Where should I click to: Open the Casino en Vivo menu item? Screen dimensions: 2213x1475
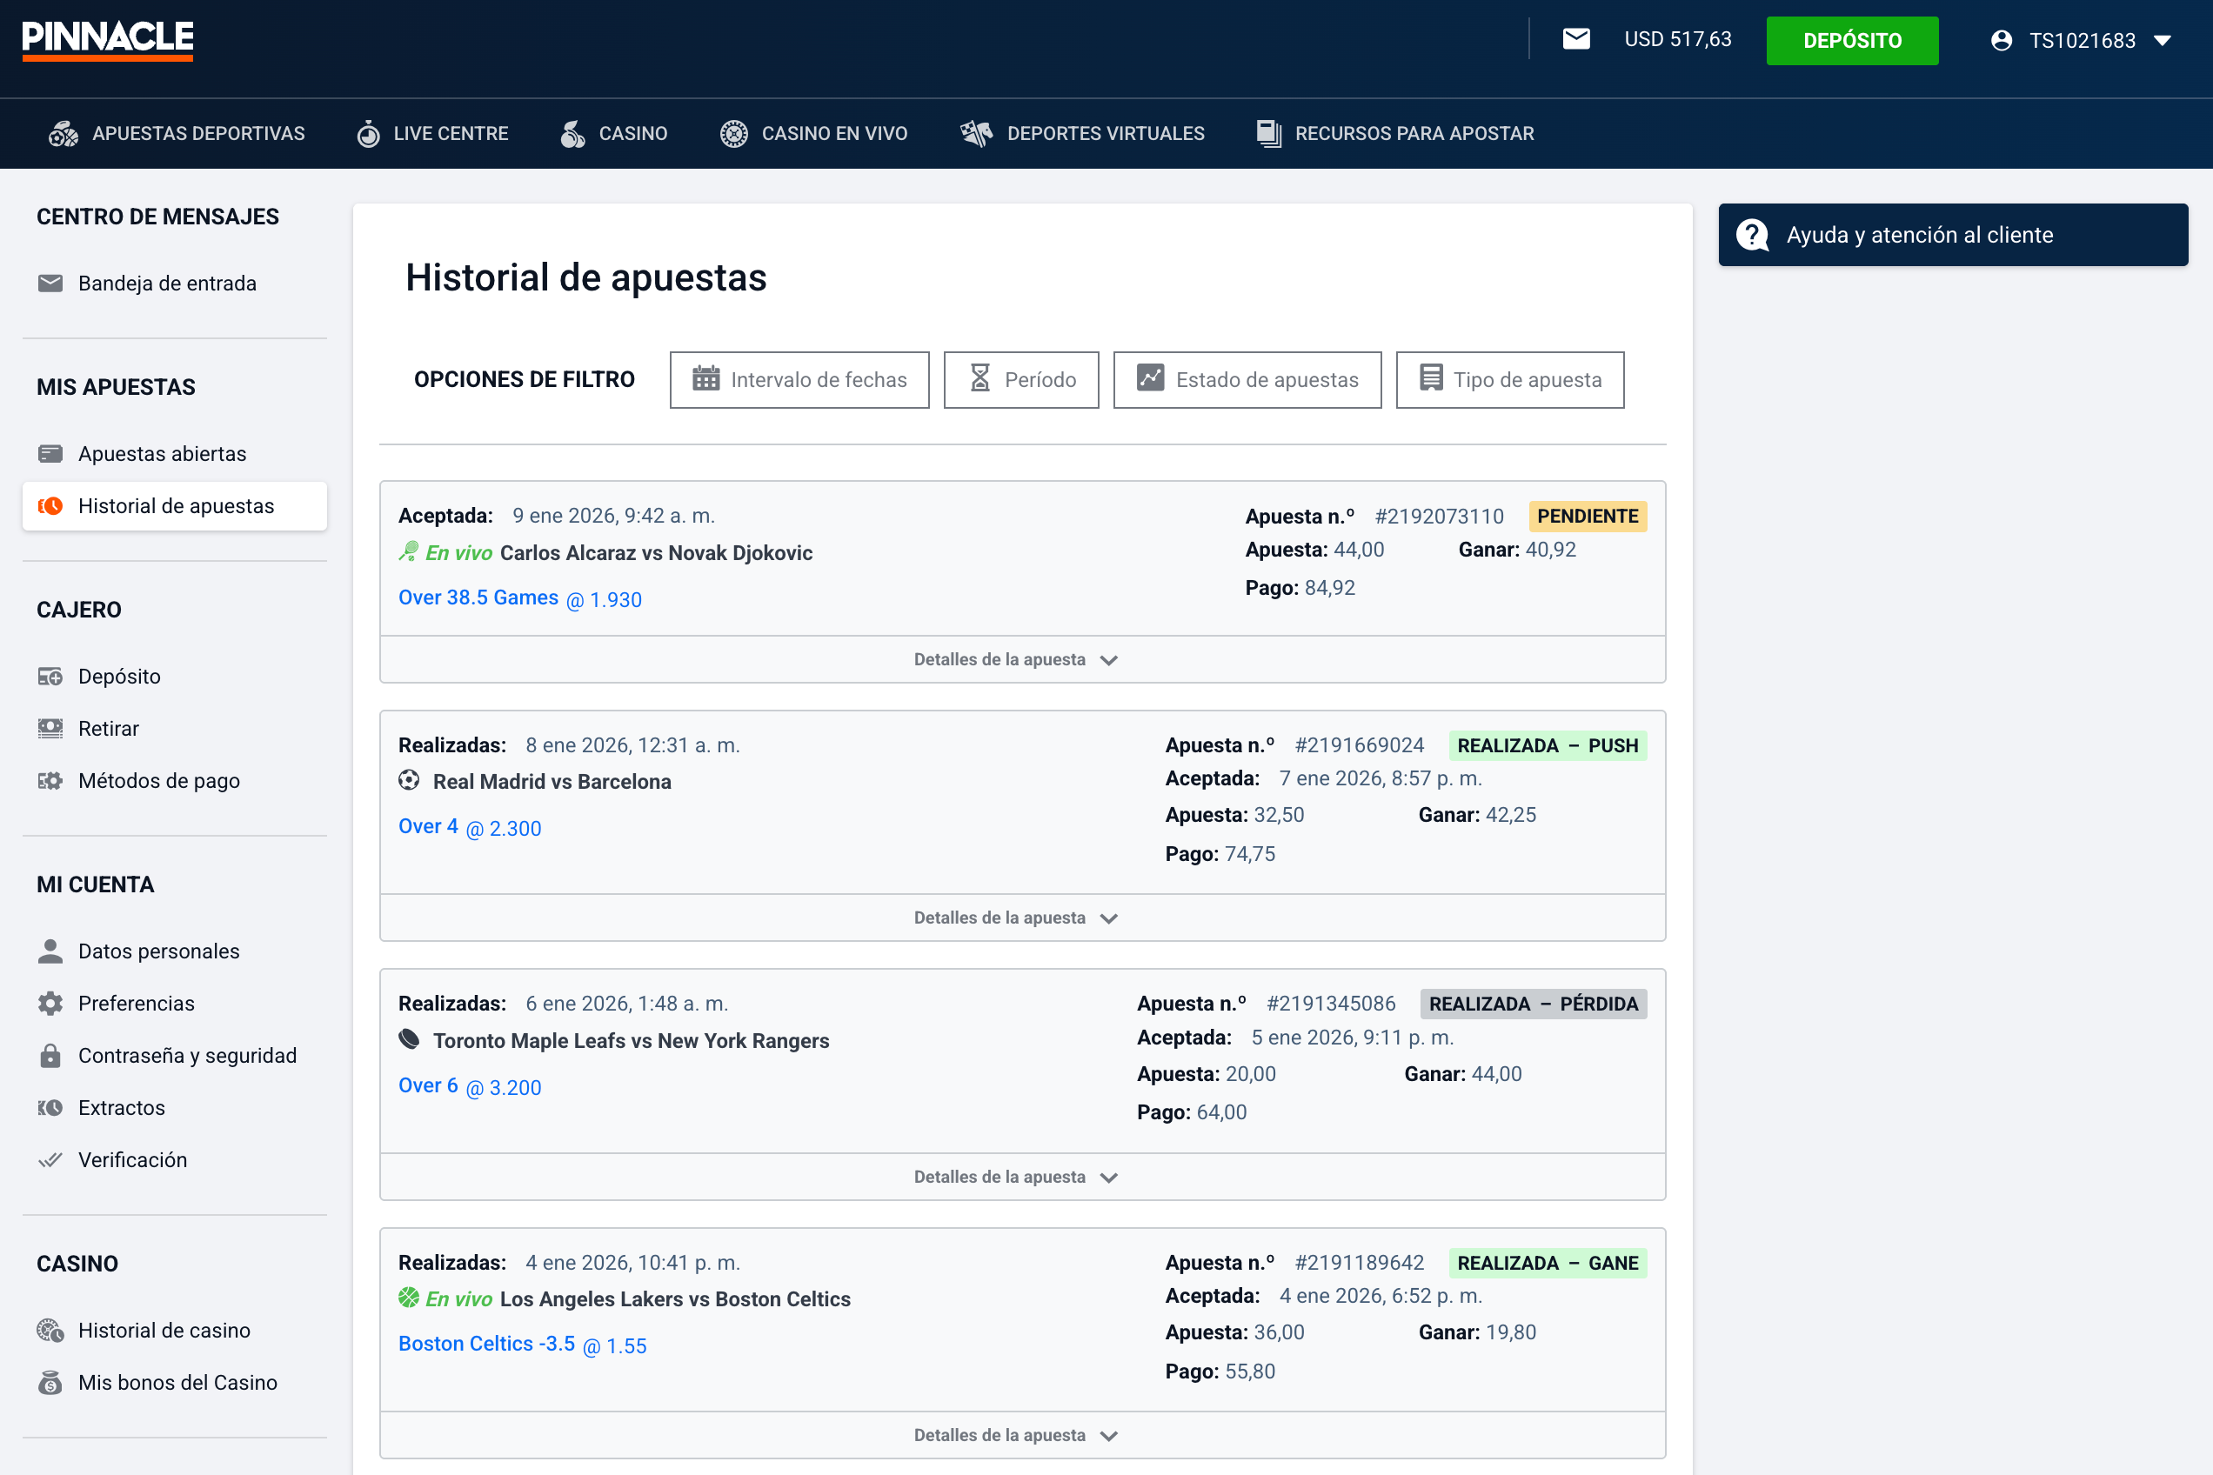coord(813,133)
